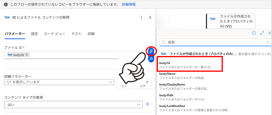Switch to the 設定 tab

pos(34,34)
